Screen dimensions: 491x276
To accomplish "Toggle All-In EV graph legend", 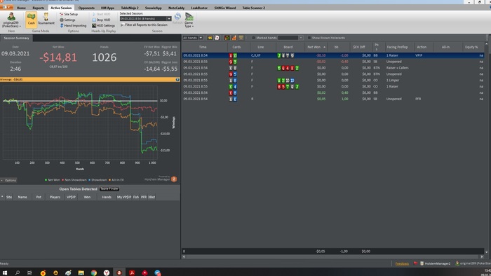I will [x=116, y=180].
